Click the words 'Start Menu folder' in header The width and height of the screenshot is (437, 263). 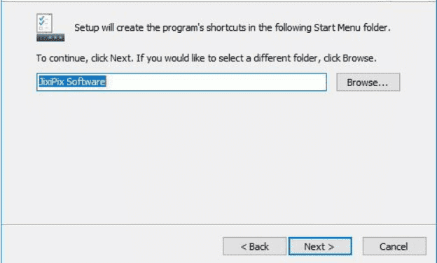(351, 28)
